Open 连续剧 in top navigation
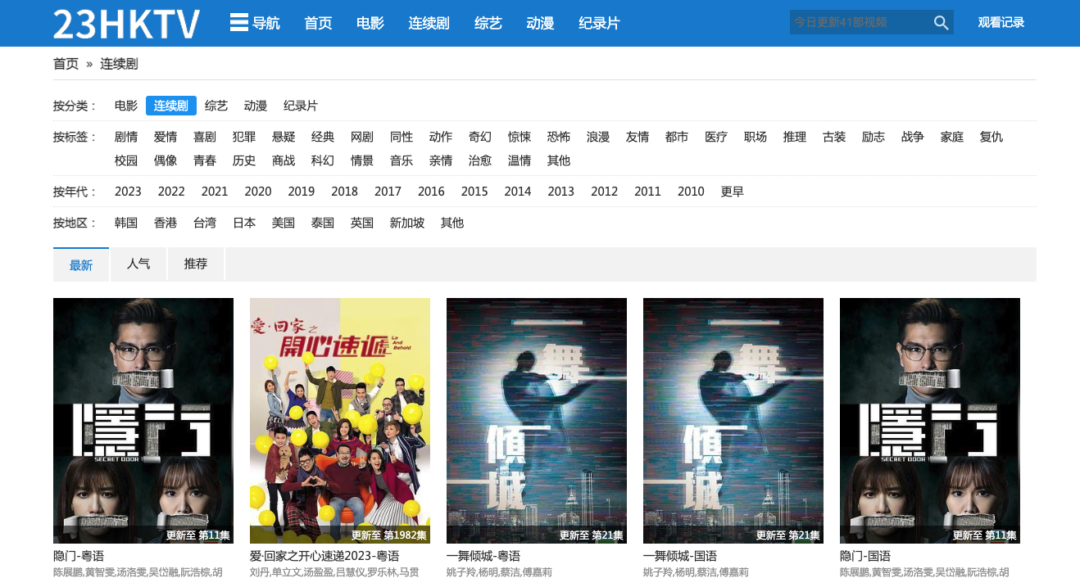1080x587 pixels. (429, 23)
